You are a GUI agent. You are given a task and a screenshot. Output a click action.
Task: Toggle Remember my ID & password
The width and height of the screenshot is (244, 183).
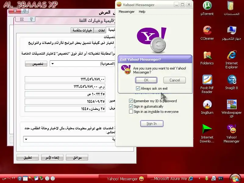[131, 101]
